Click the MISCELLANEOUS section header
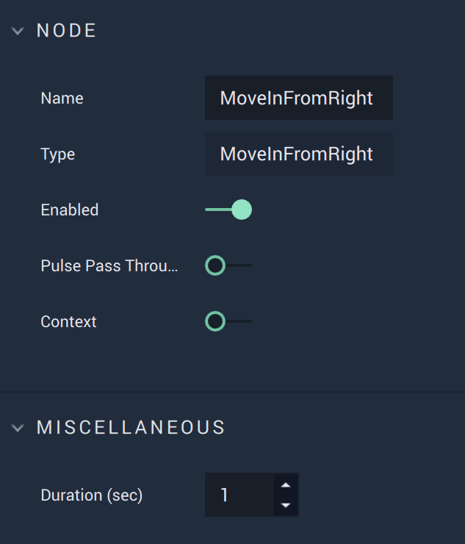The height and width of the screenshot is (544, 465). point(131,427)
